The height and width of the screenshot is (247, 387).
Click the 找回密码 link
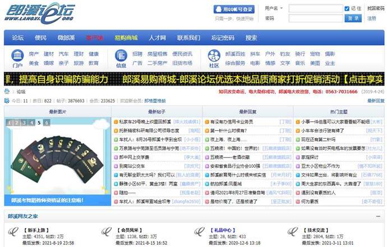click(x=376, y=8)
